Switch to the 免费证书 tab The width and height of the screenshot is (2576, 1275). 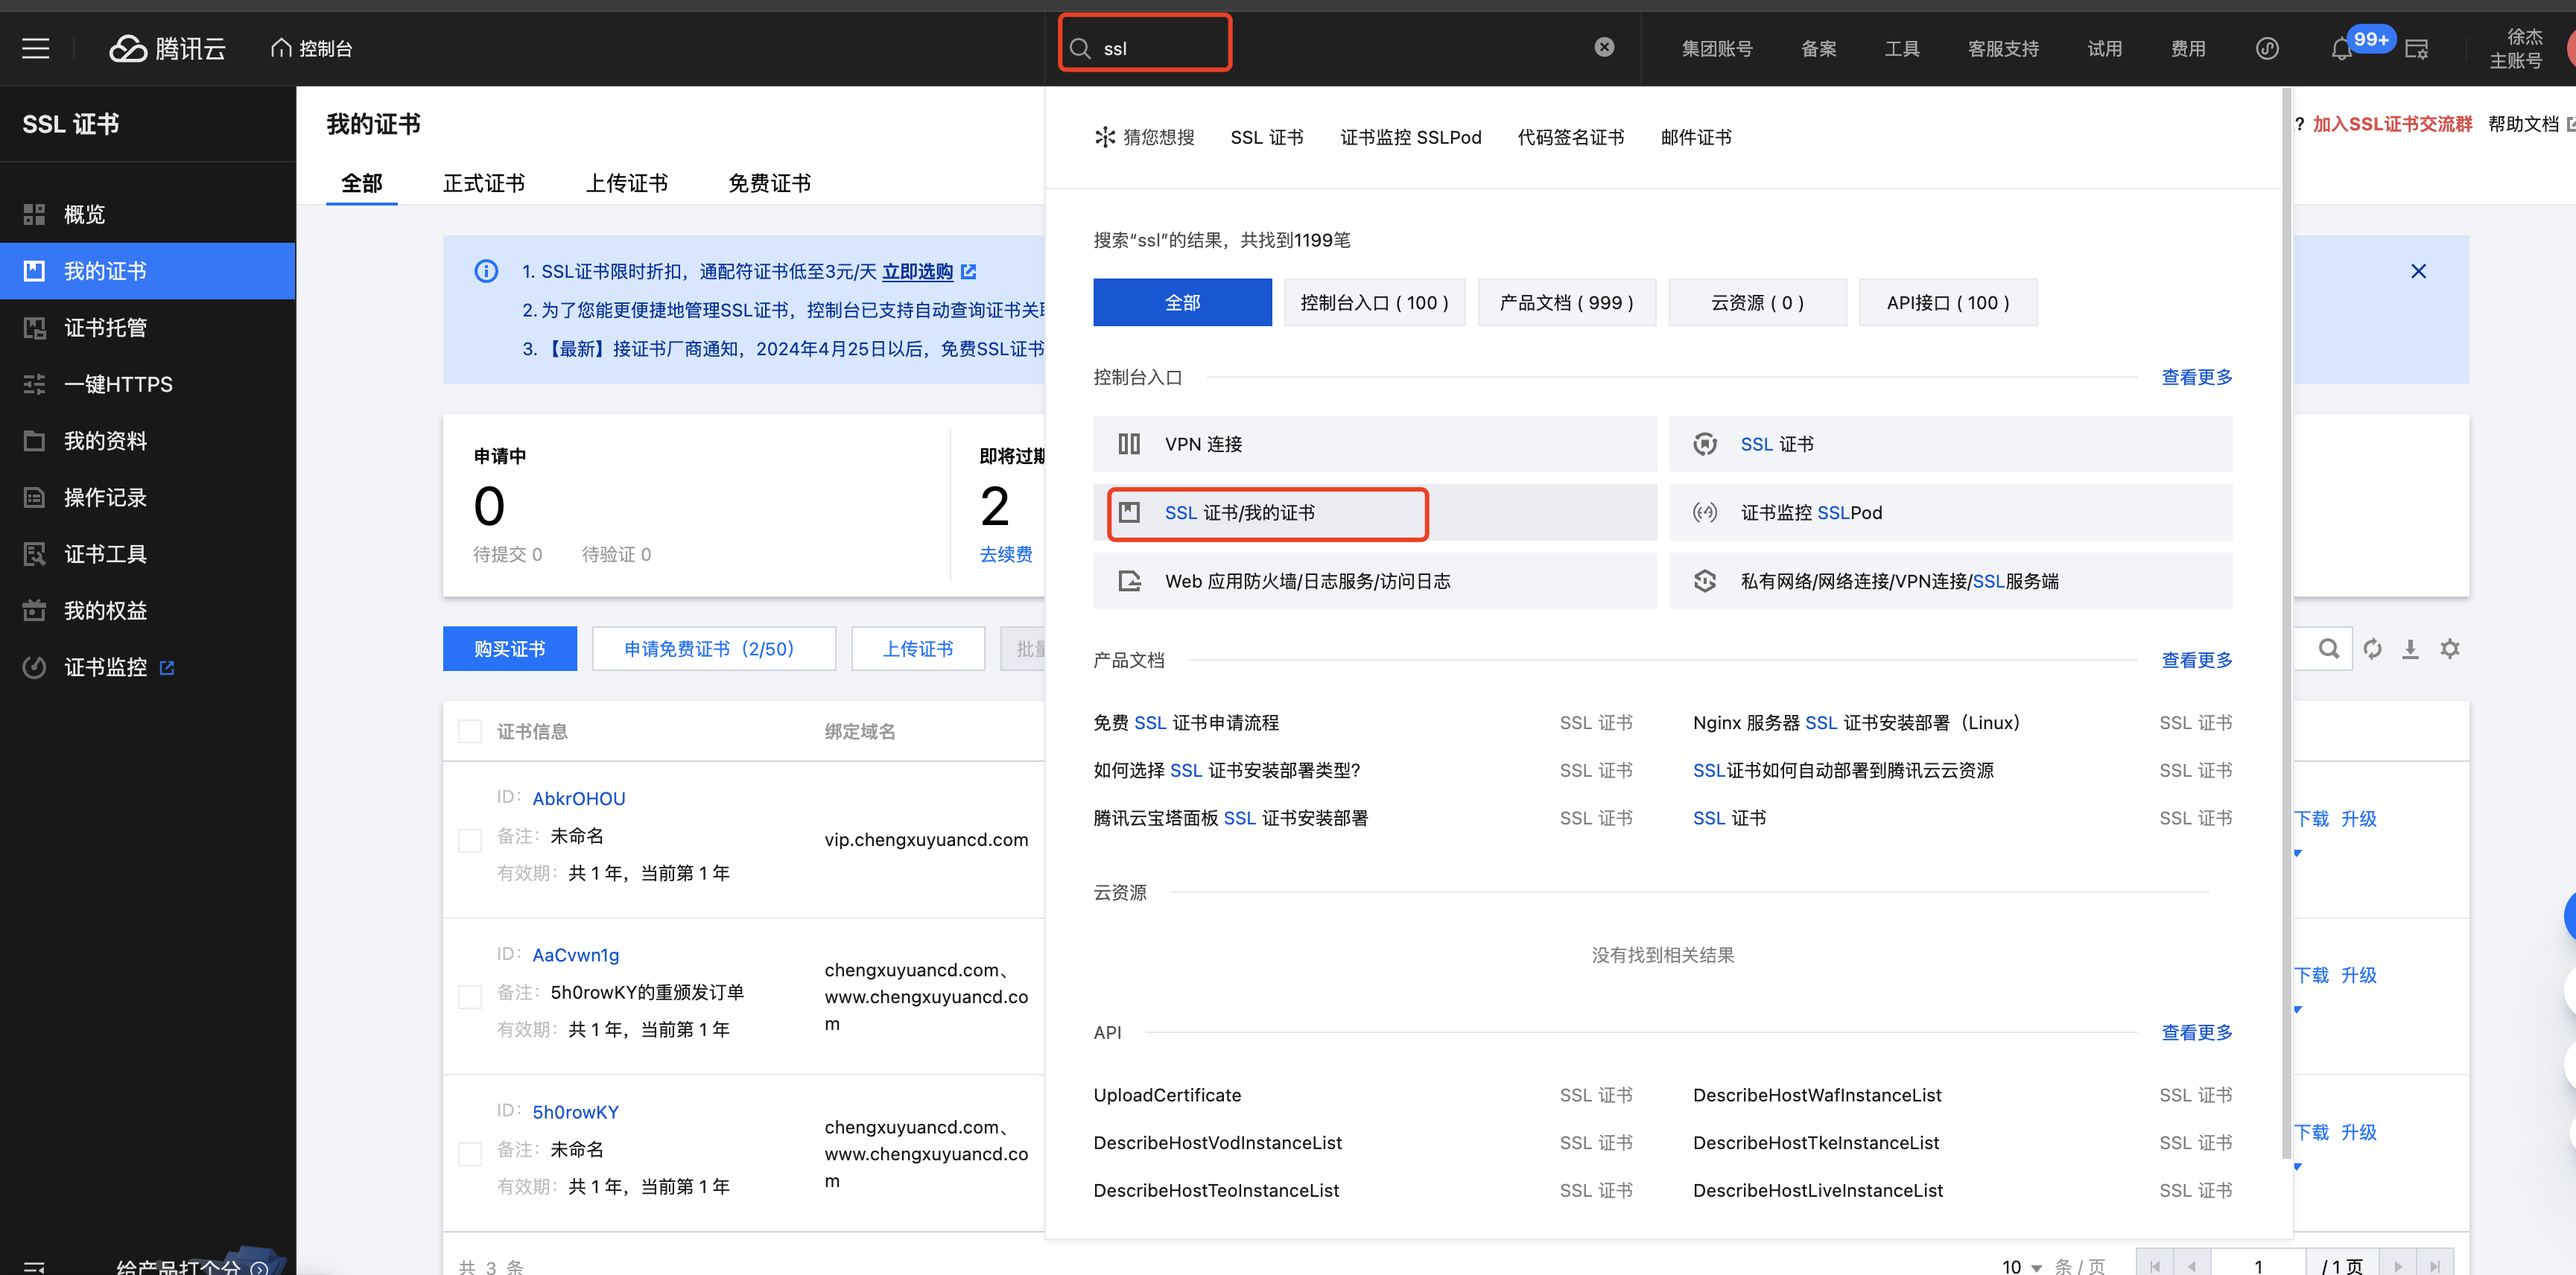tap(769, 183)
